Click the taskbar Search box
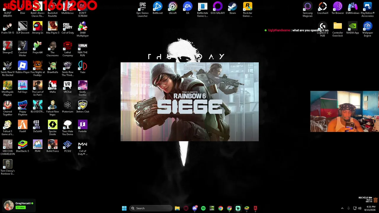The height and width of the screenshot is (213, 379). point(151,208)
